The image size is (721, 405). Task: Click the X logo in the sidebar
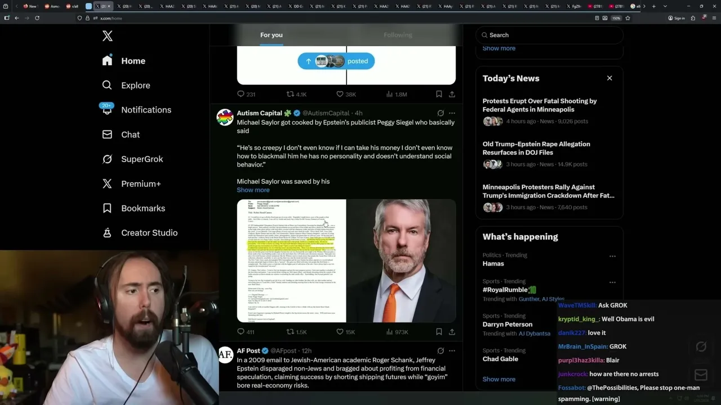point(108,36)
